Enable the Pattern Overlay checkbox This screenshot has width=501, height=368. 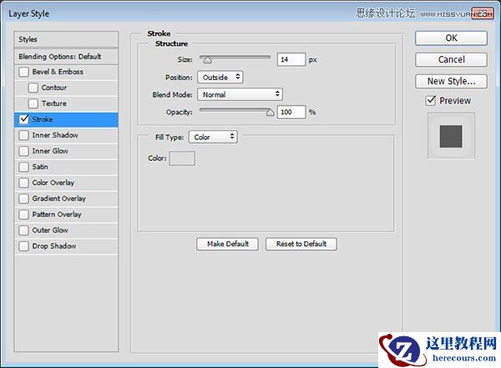pos(23,214)
